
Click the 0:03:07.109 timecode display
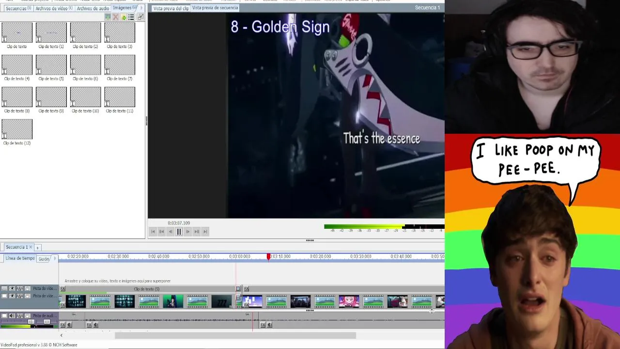point(179,223)
